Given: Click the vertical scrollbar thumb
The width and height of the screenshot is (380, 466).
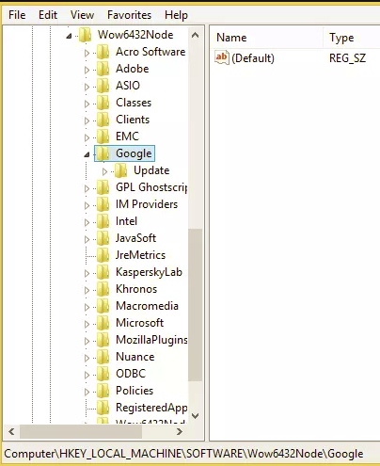Looking at the screenshot, I should pos(195,305).
